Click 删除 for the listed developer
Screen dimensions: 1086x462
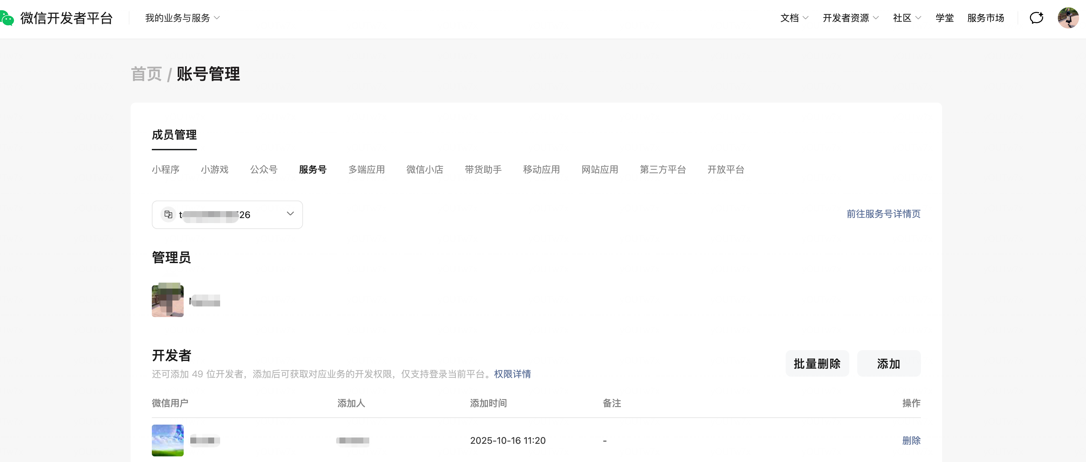[911, 440]
